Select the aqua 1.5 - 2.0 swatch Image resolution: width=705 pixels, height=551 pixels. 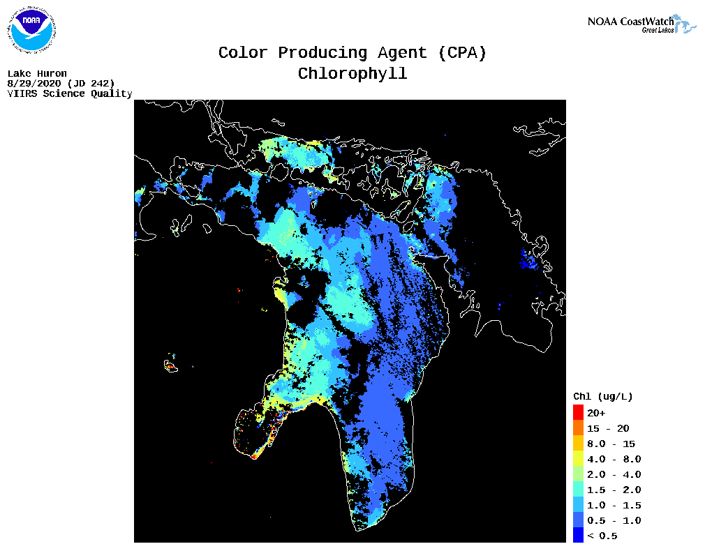(x=578, y=489)
